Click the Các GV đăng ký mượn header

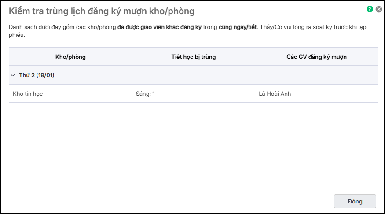316,57
